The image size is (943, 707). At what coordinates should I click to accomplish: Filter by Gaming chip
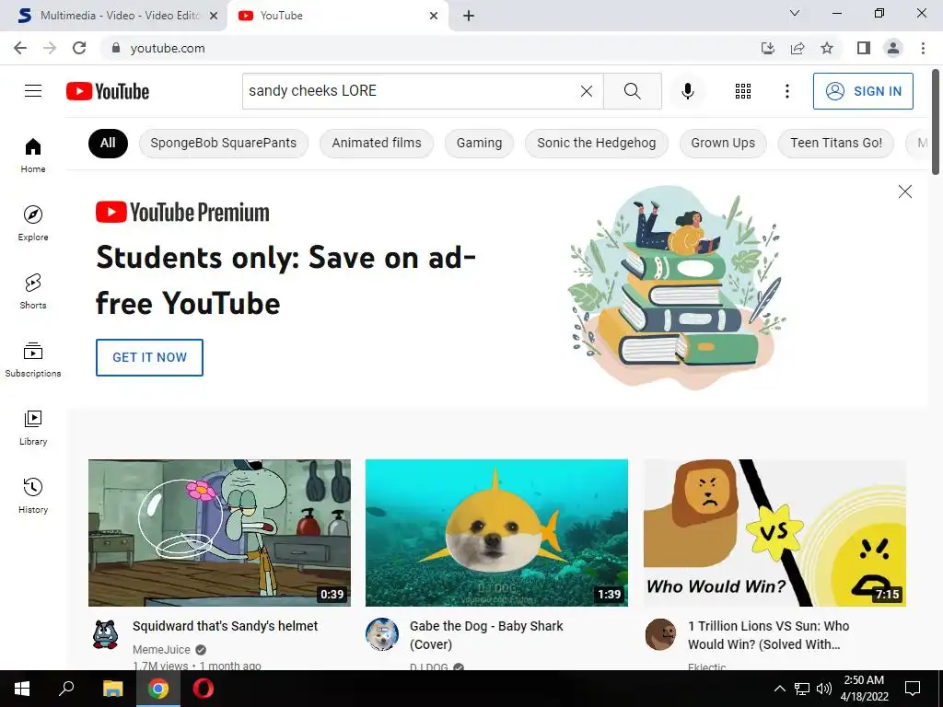(479, 143)
